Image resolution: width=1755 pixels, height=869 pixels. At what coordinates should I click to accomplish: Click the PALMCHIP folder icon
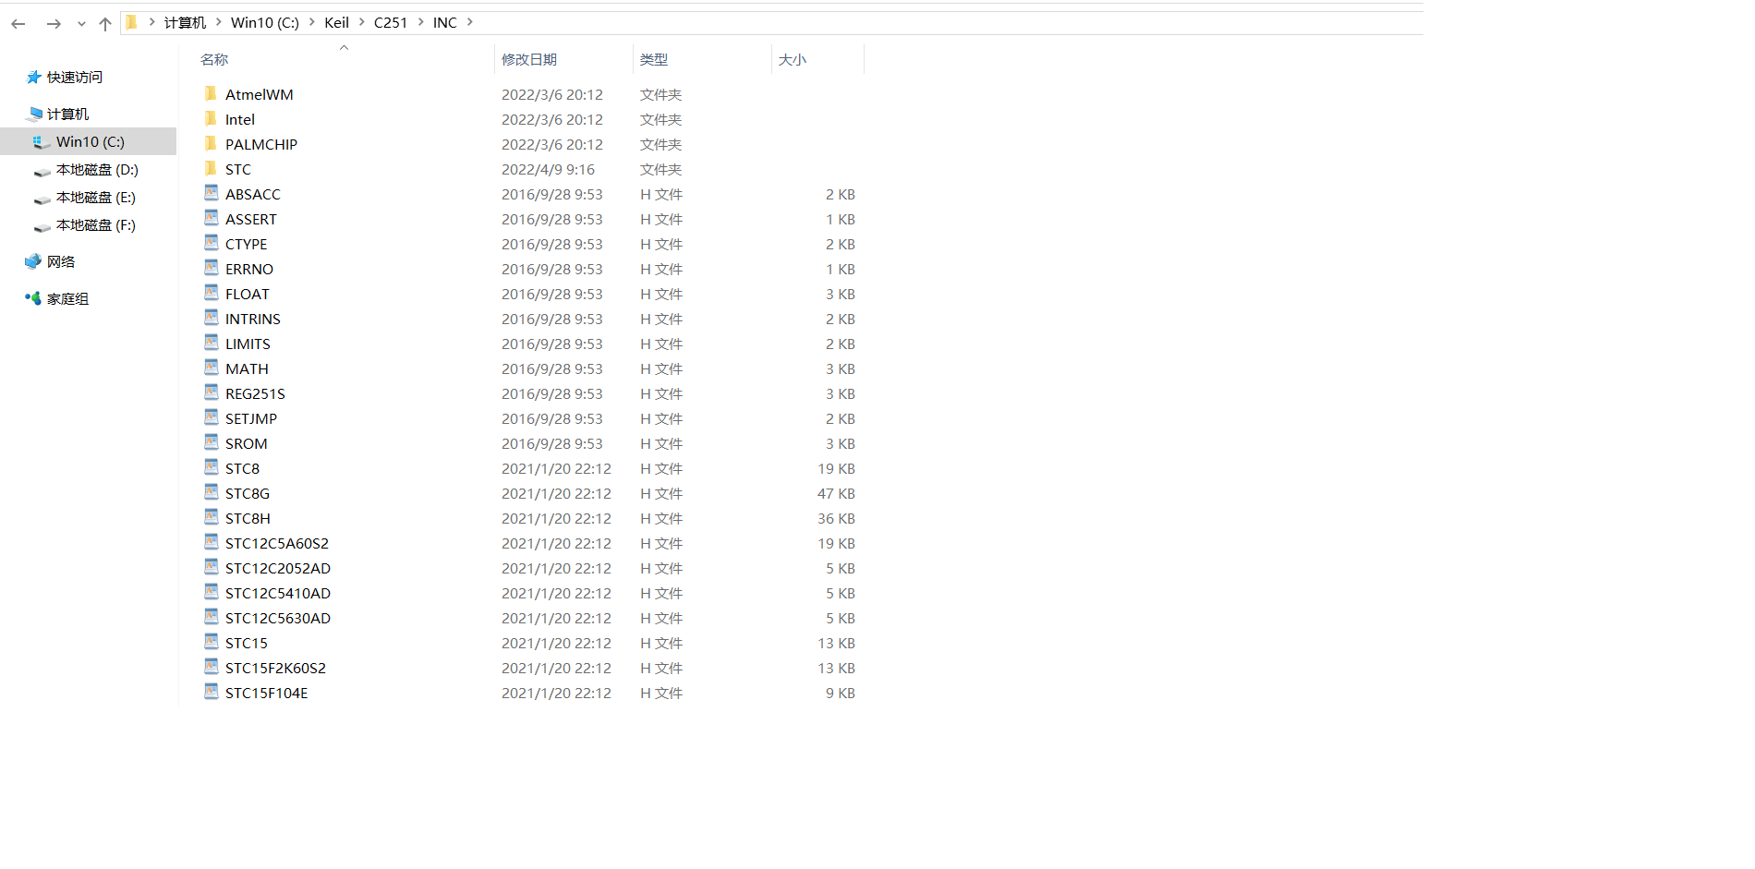(211, 143)
